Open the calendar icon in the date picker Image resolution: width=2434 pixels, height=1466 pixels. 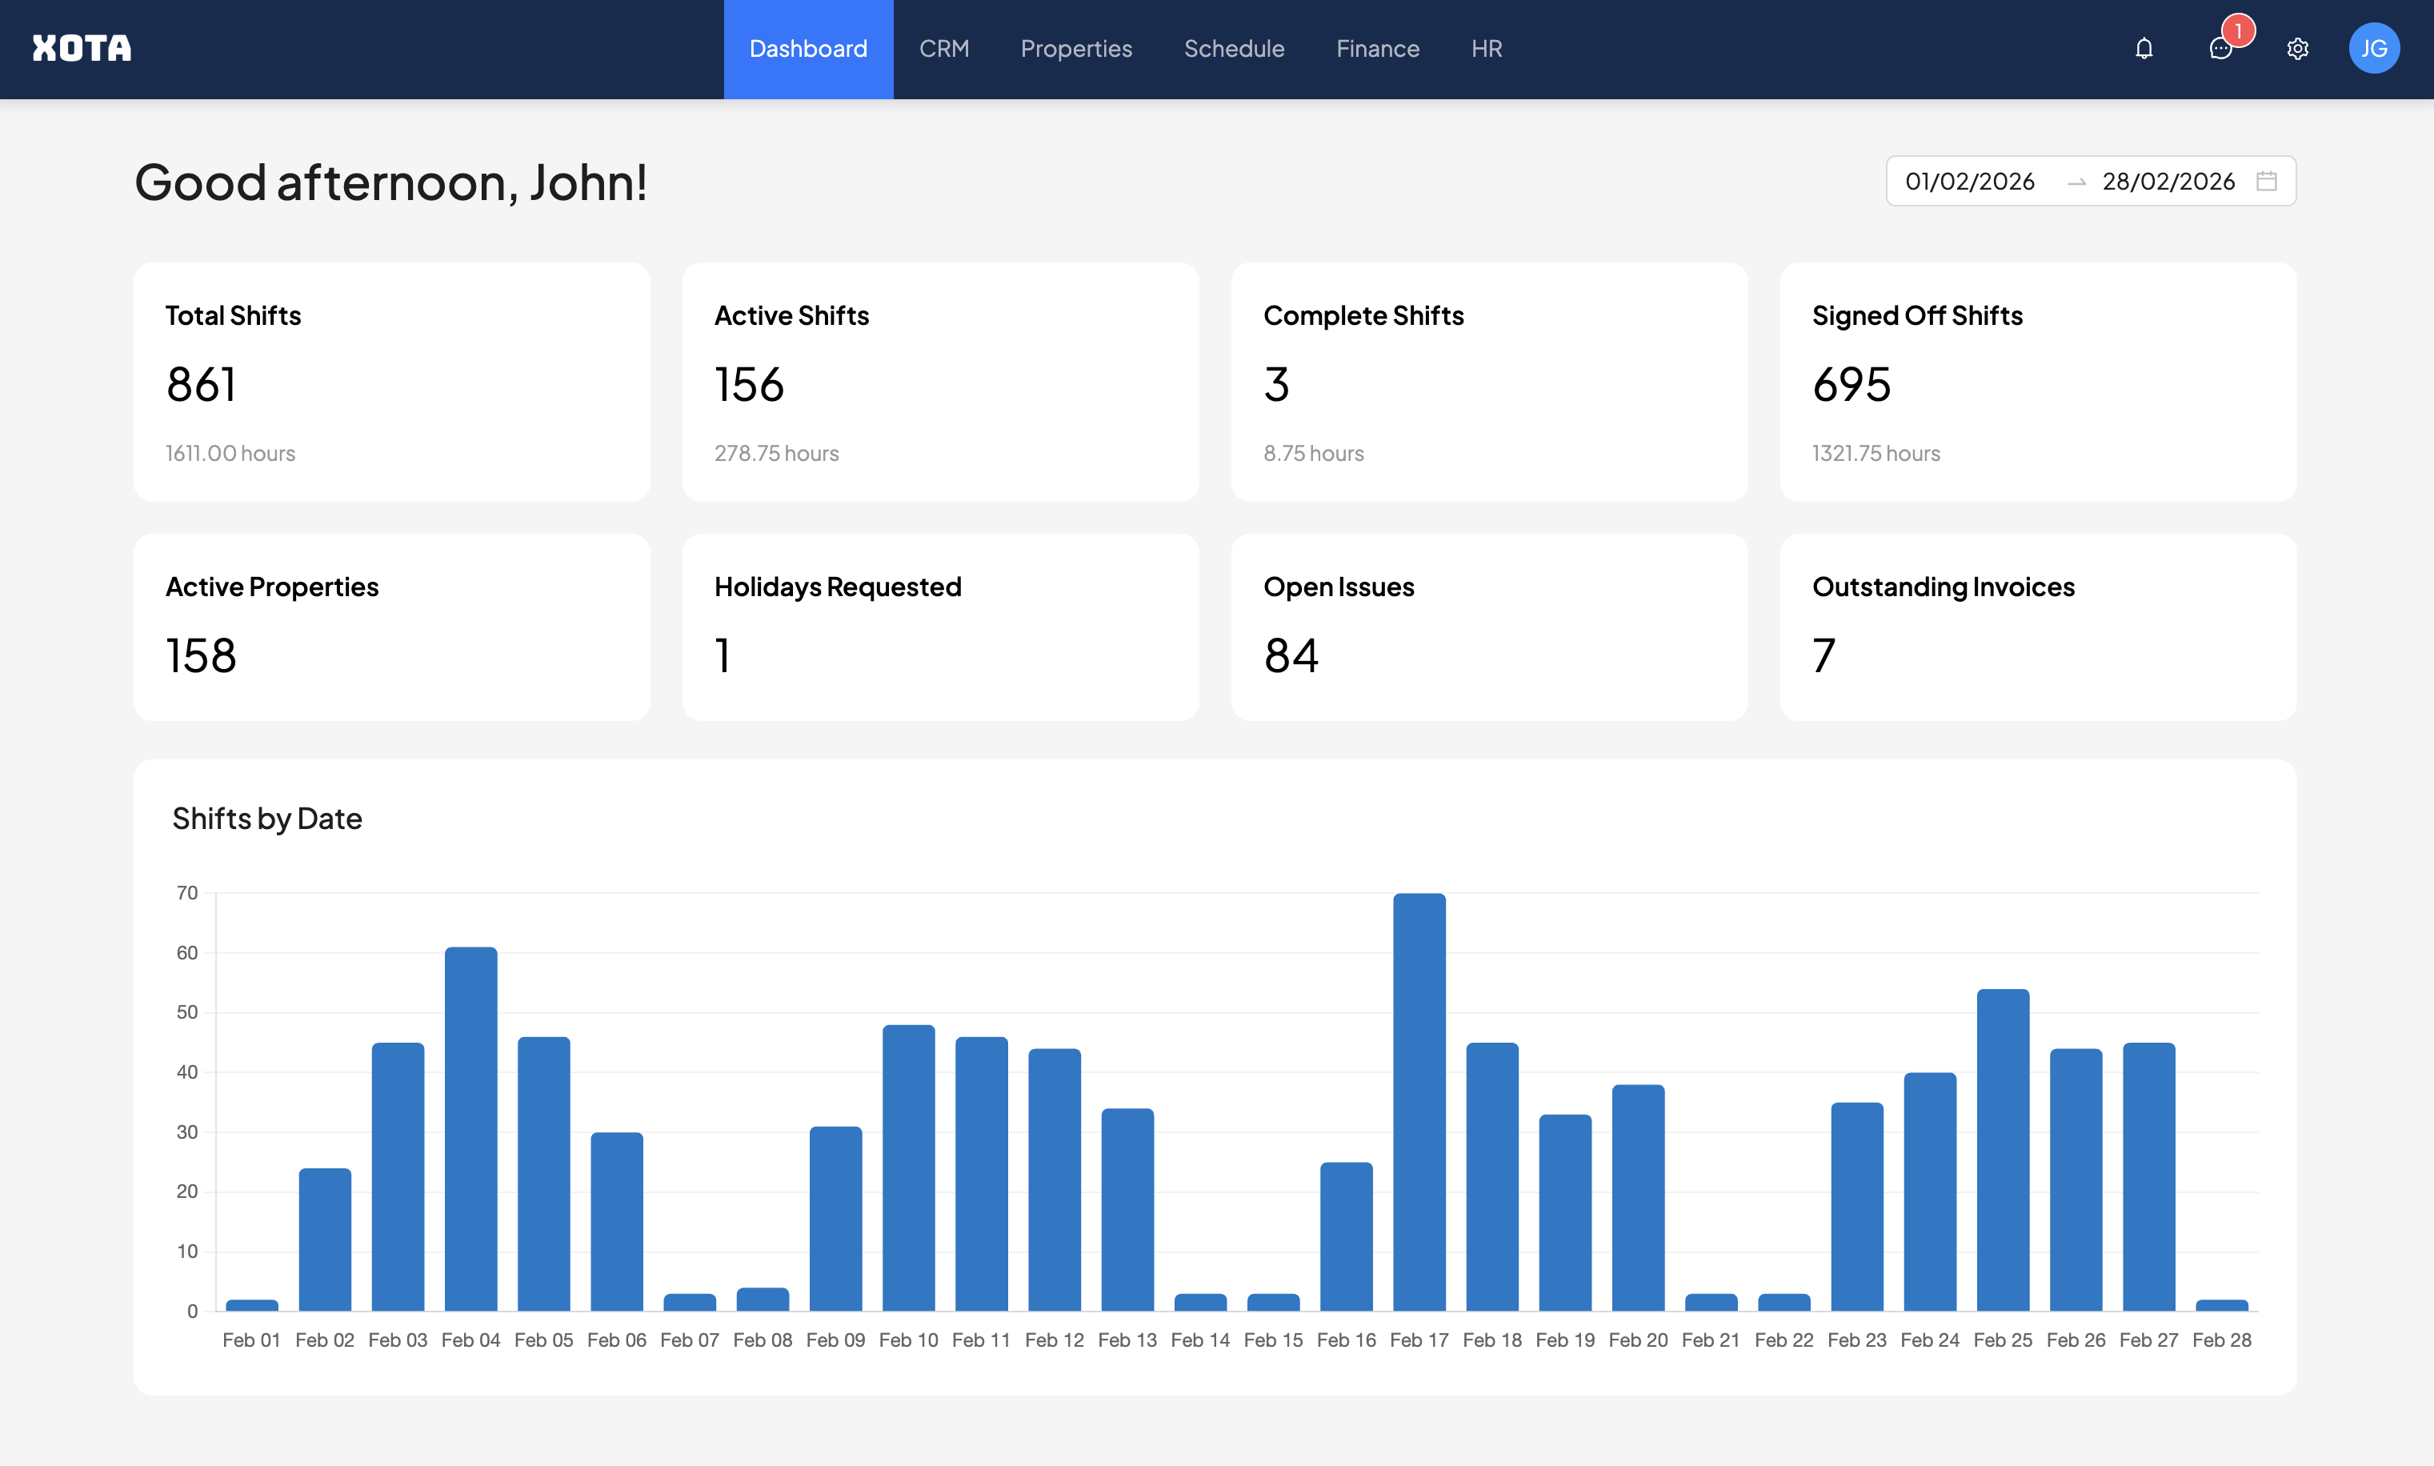[2267, 181]
